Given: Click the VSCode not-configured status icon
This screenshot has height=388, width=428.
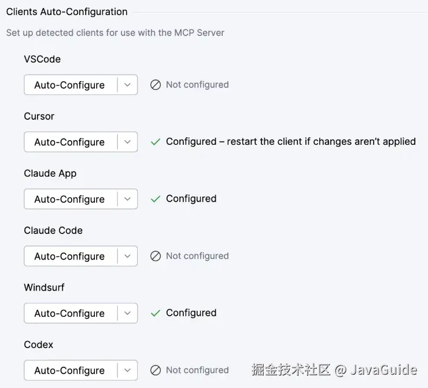Looking at the screenshot, I should click(155, 85).
